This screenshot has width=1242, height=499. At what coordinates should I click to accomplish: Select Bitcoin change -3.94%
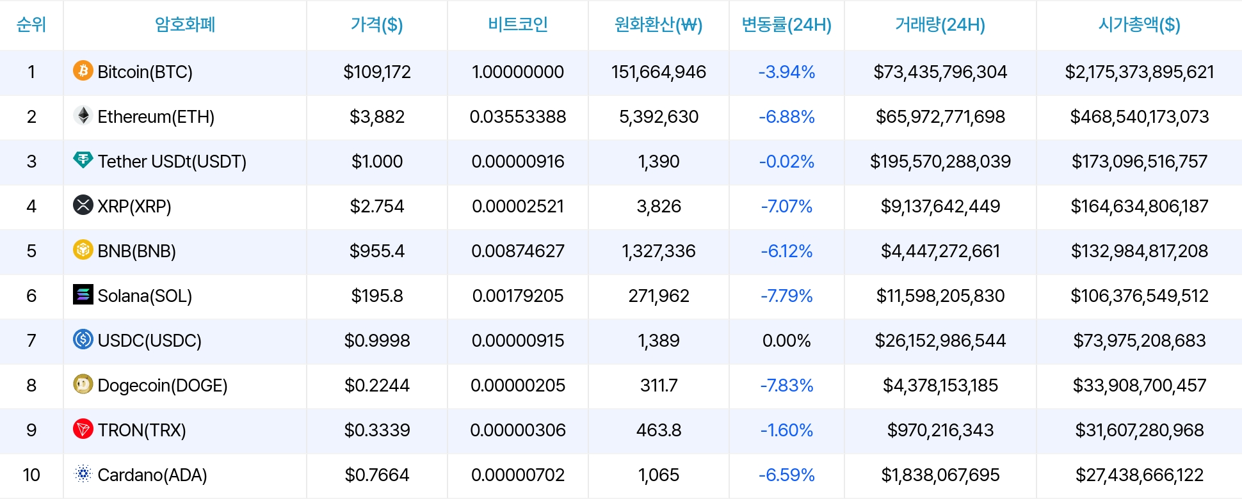point(787,72)
